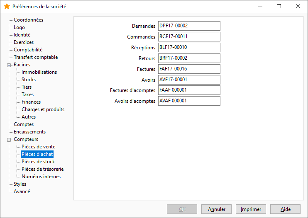The width and height of the screenshot is (308, 218).
Task: Collapse the Compteurs tree node
Action: [9, 140]
